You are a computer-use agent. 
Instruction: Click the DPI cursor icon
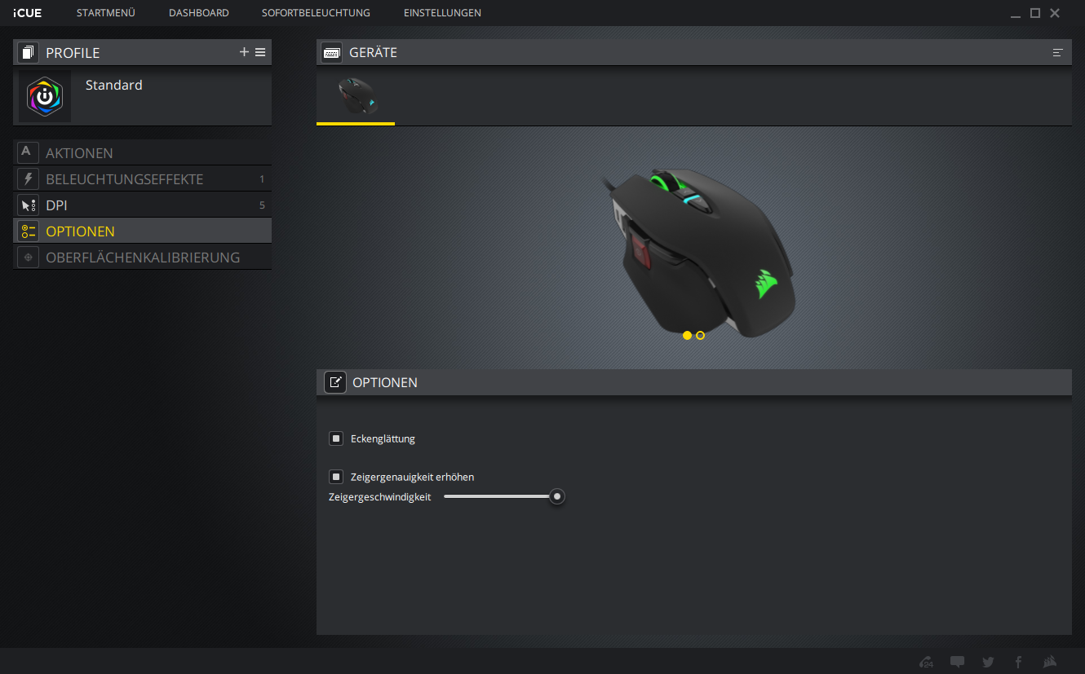pos(29,205)
